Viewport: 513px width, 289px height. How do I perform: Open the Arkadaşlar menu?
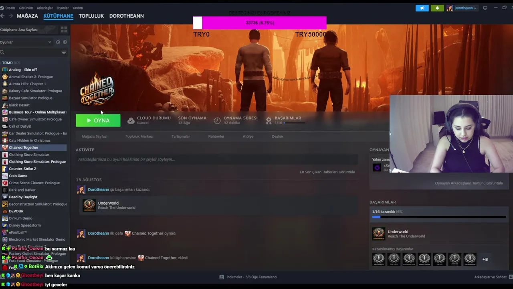44,8
